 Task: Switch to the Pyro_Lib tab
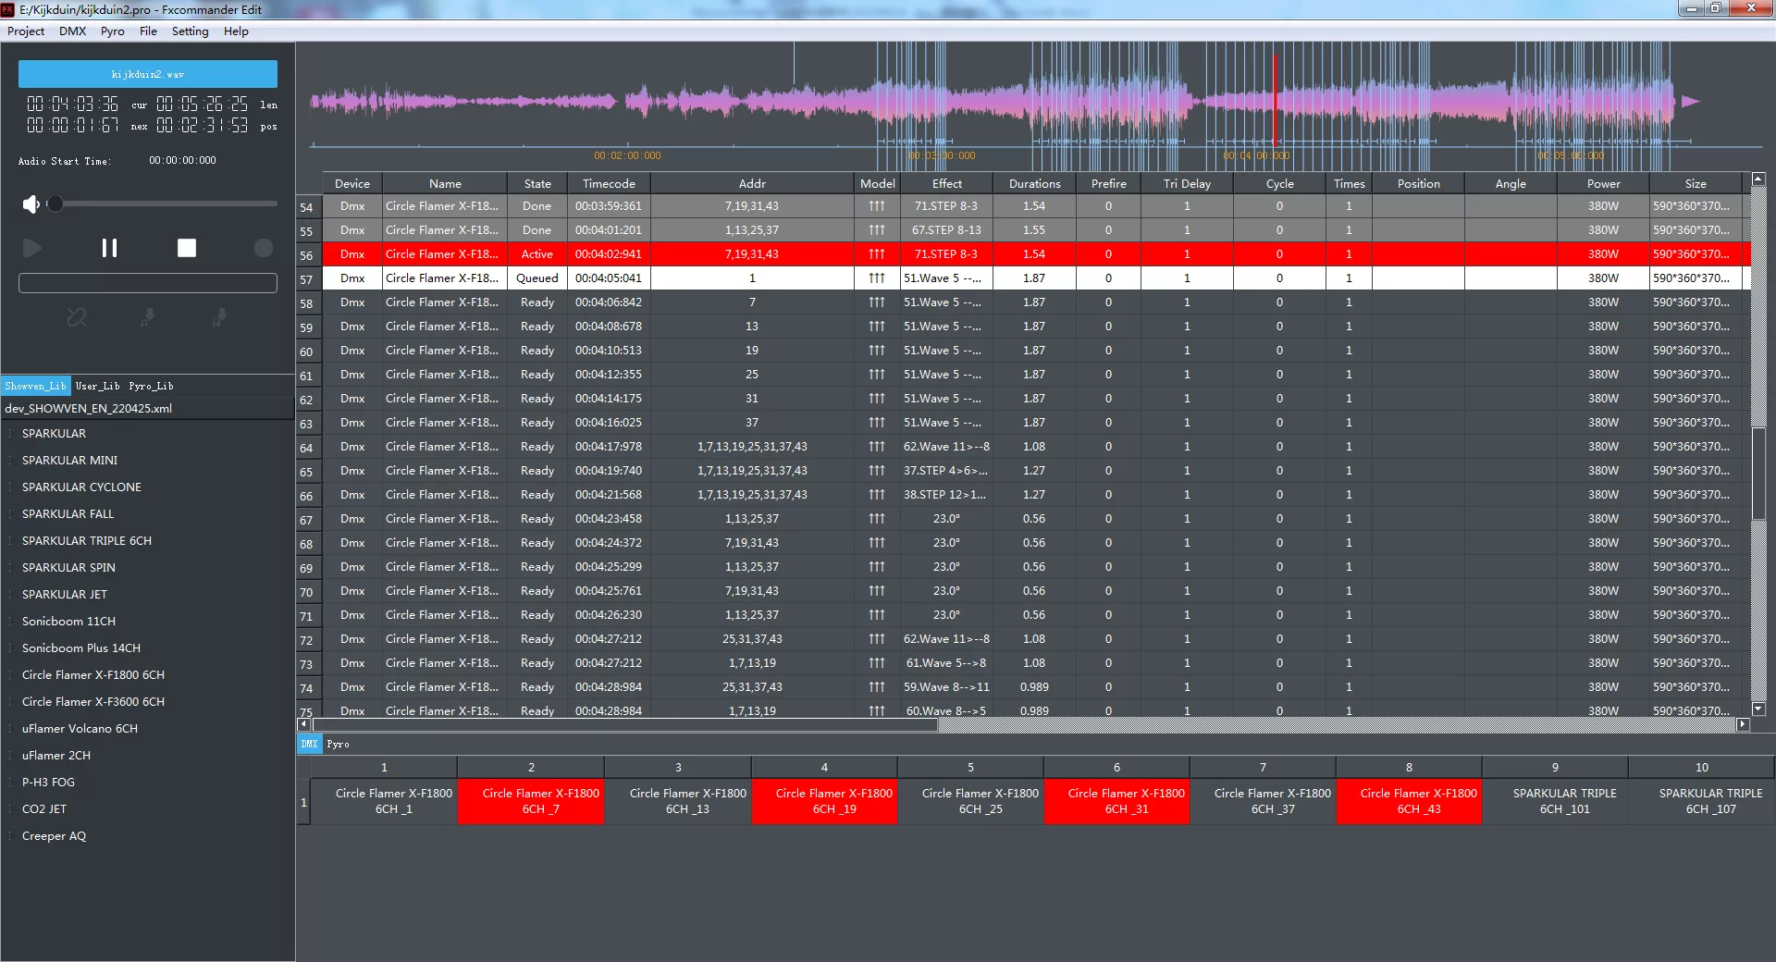tap(151, 386)
